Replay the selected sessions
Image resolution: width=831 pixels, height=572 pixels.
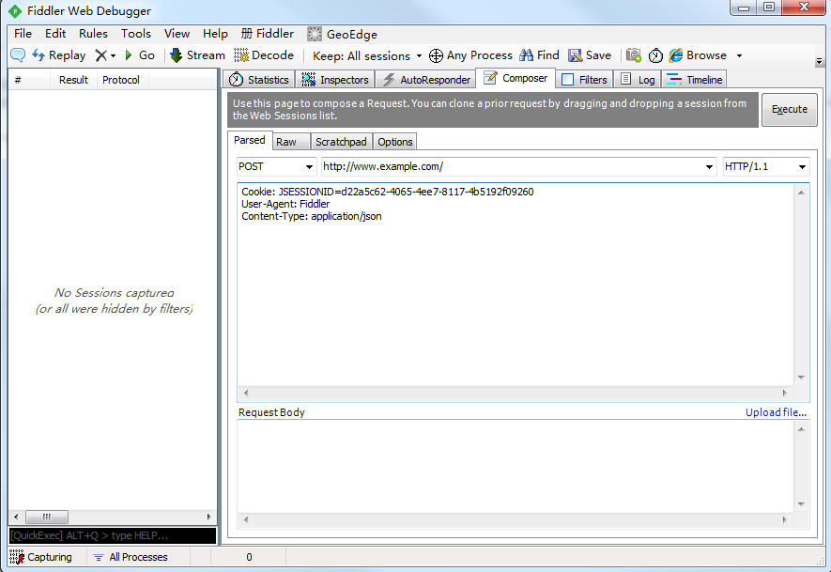pos(59,55)
